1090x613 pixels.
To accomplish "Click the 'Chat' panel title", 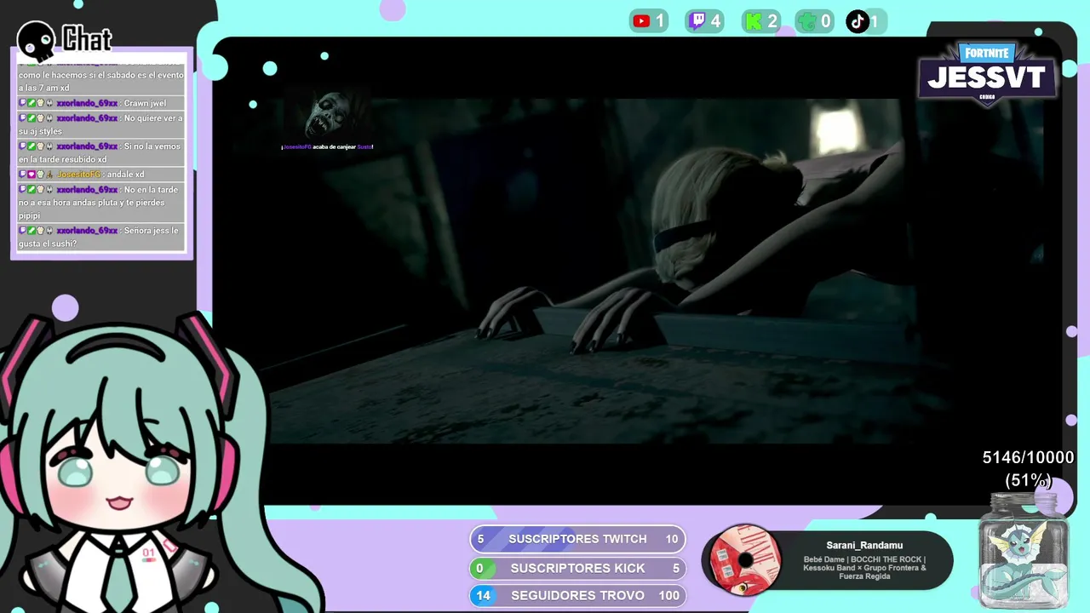I will tap(87, 38).
